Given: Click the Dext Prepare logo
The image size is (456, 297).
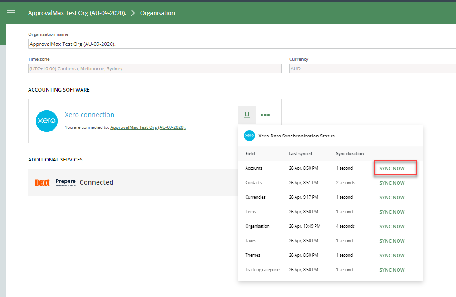Looking at the screenshot, I should [55, 182].
